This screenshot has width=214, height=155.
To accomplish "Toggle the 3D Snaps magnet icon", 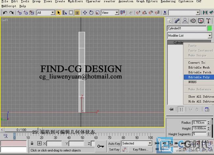I will tap(138, 13).
